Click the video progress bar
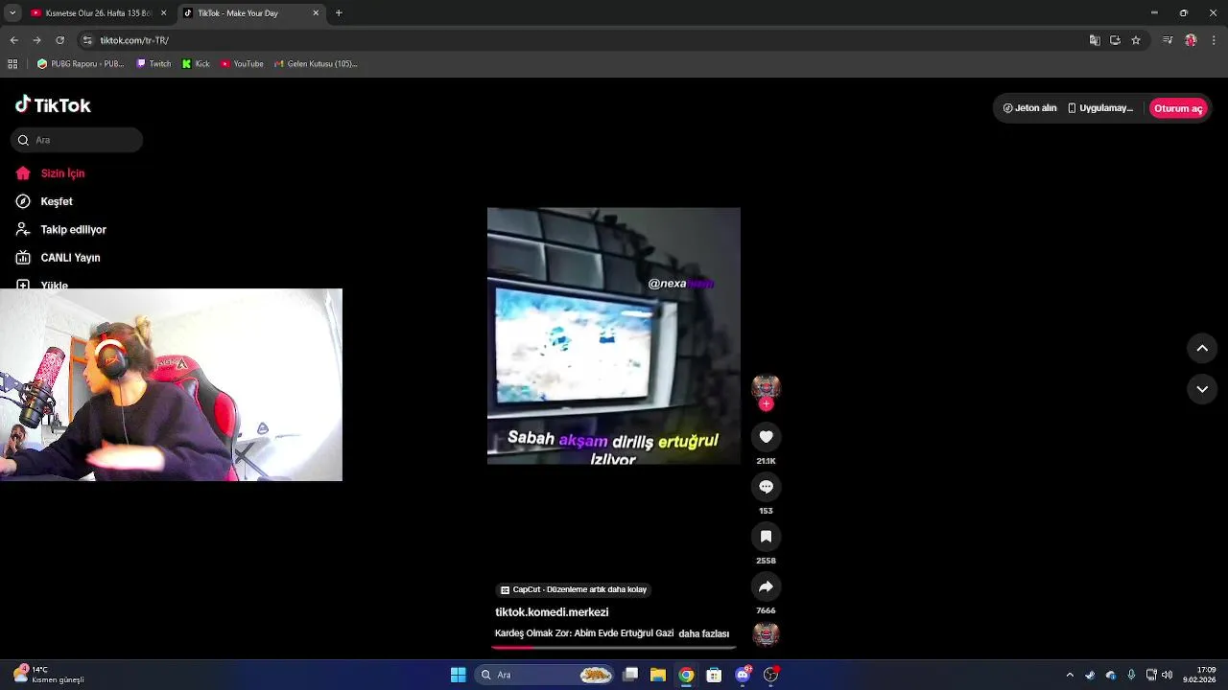The width and height of the screenshot is (1228, 690). (x=614, y=648)
